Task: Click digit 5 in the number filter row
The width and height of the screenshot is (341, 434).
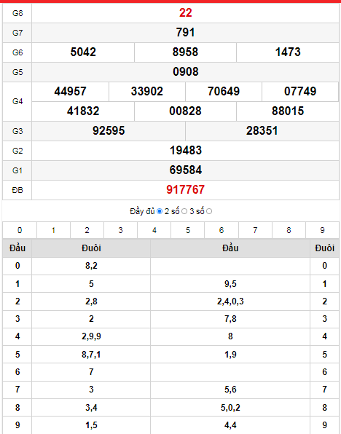Action: point(188,230)
